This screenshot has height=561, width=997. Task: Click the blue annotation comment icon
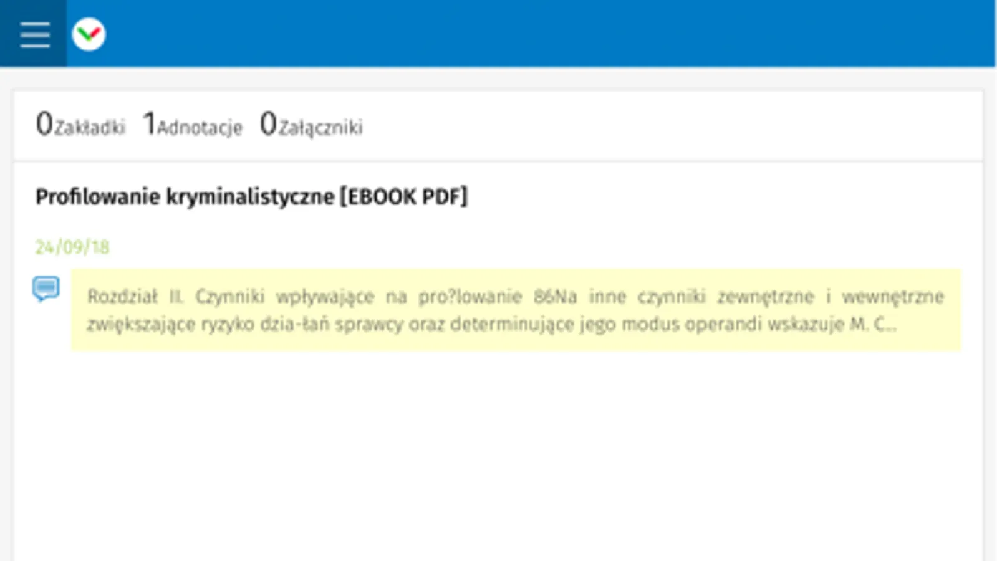pyautogui.click(x=46, y=289)
